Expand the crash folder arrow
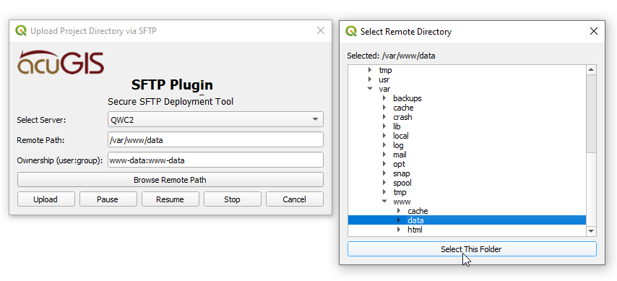Image resolution: width=617 pixels, height=281 pixels. 384,117
